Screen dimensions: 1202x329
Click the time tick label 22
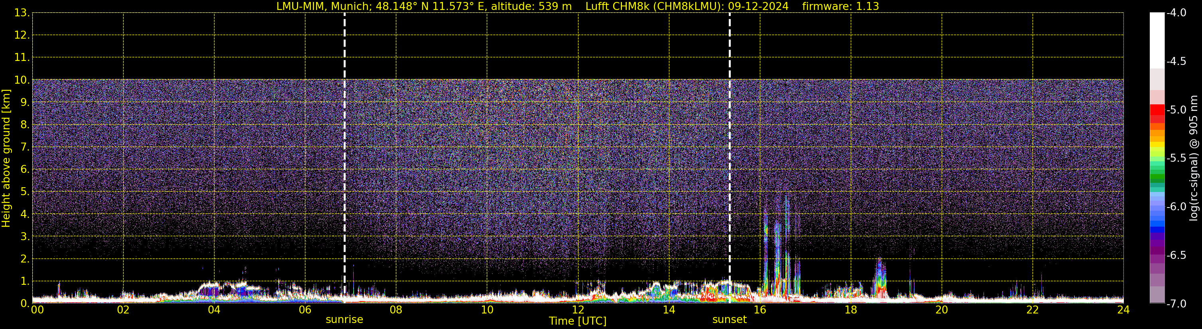1033,310
